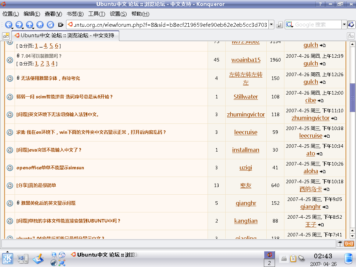Click the orange RSS feed icon in status bar
Viewport: 356px width, 267px height.
coord(349,244)
